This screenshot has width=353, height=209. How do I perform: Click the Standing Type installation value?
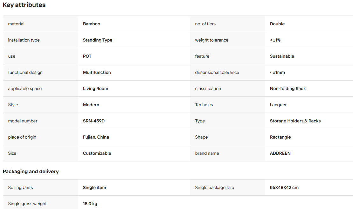(98, 40)
